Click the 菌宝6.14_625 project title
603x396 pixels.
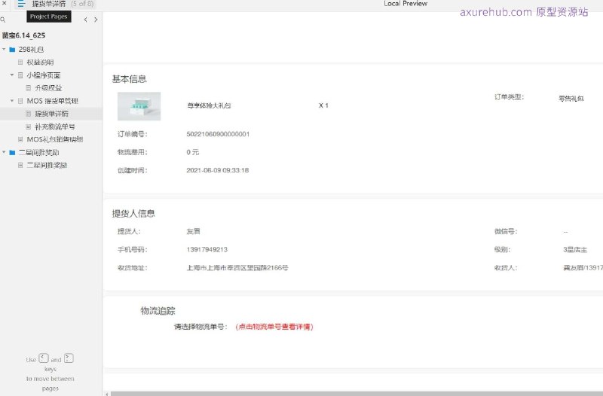coord(23,35)
